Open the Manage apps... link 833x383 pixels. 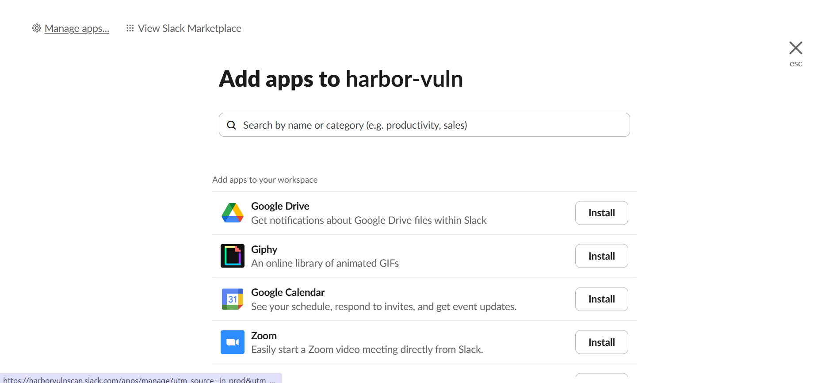[76, 28]
